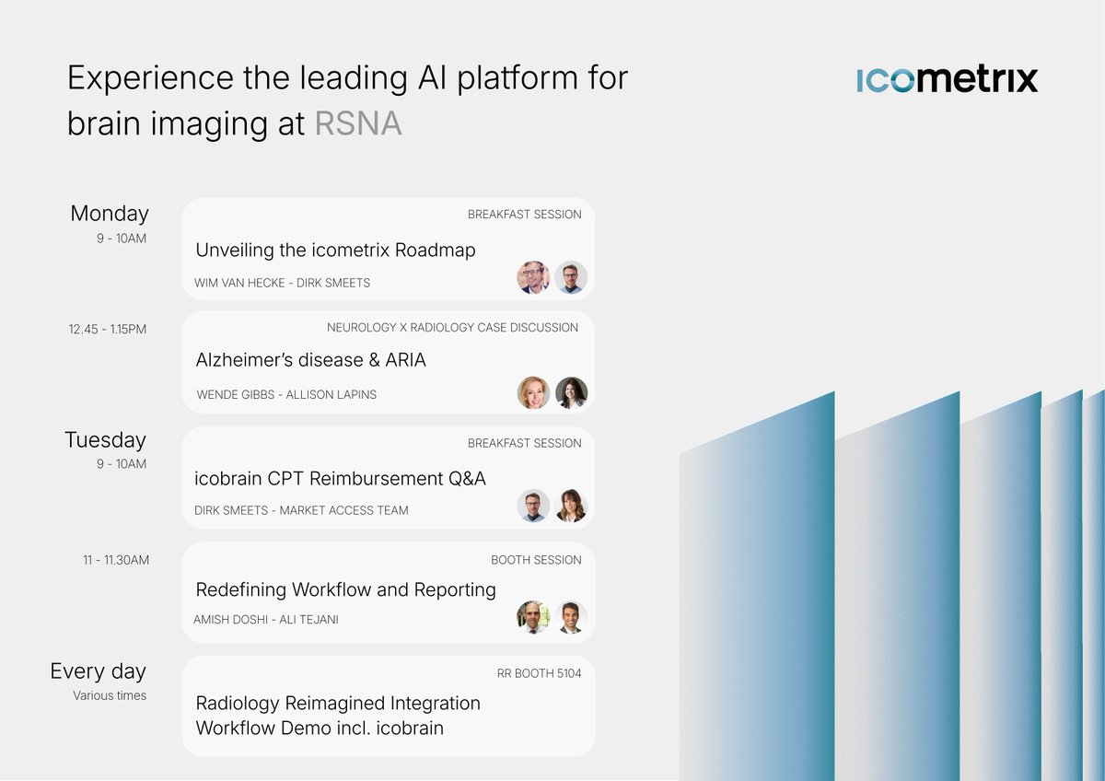Open 'Radiology Reimagined Integration Workflow Demo' title

[x=338, y=716]
